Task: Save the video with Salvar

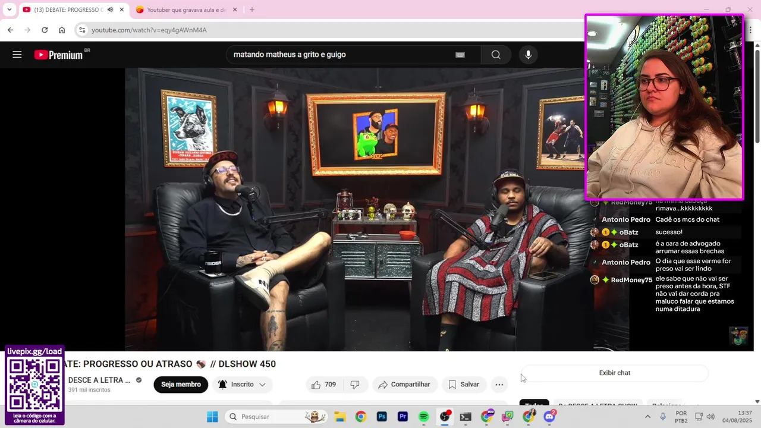Action: [x=464, y=385]
